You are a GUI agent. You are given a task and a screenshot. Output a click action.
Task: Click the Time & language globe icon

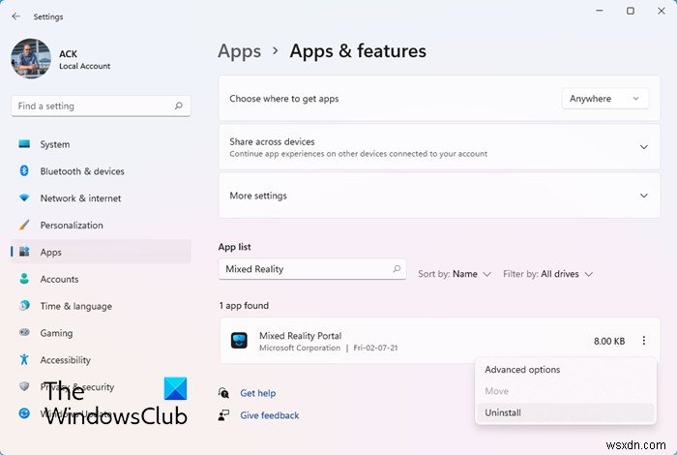coord(24,306)
